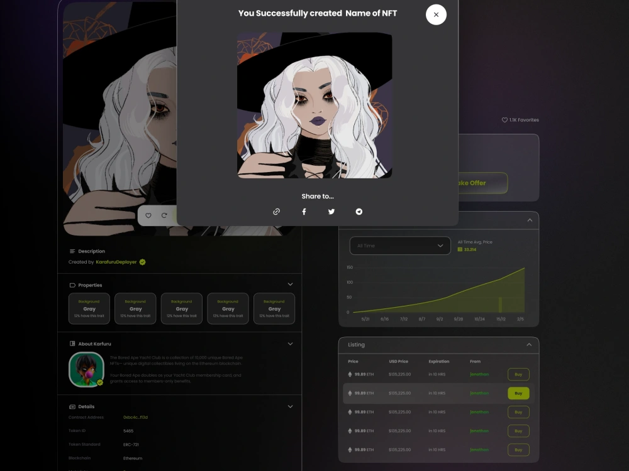The width and height of the screenshot is (629, 471).
Task: Open the KarafuruDeployer creator link
Action: click(x=116, y=262)
